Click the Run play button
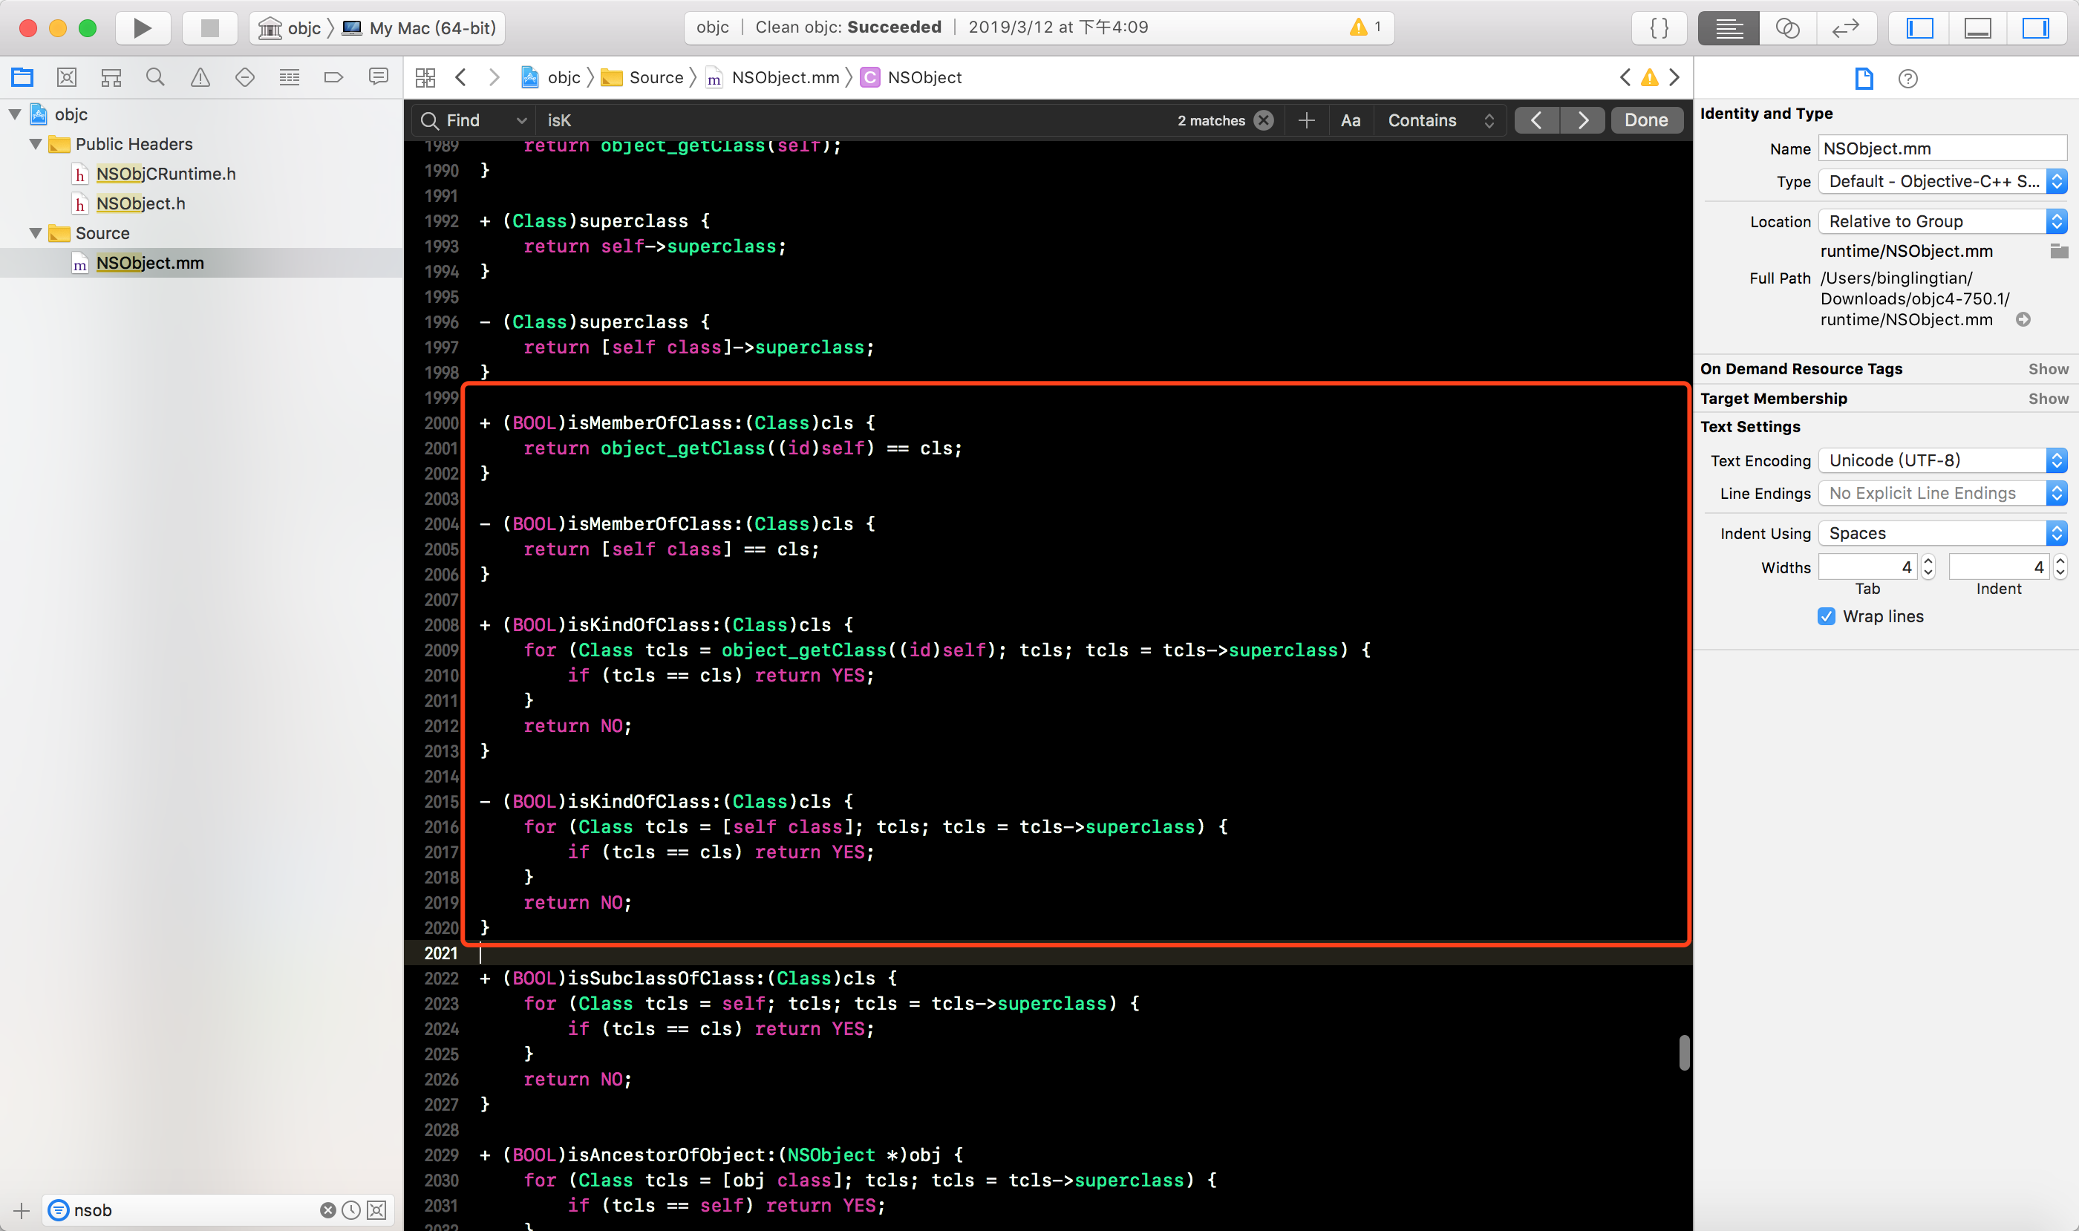 (142, 28)
